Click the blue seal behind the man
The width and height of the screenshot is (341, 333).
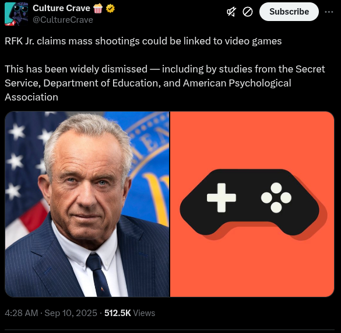coord(148,157)
